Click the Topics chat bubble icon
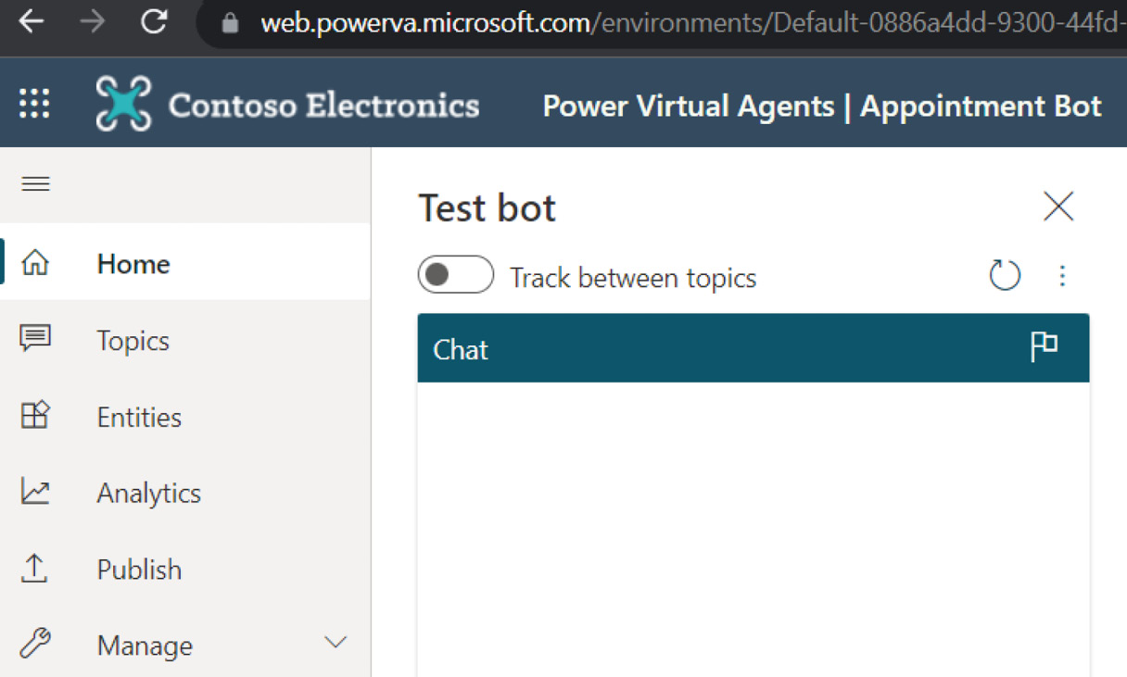Image resolution: width=1127 pixels, height=677 pixels. tap(35, 339)
